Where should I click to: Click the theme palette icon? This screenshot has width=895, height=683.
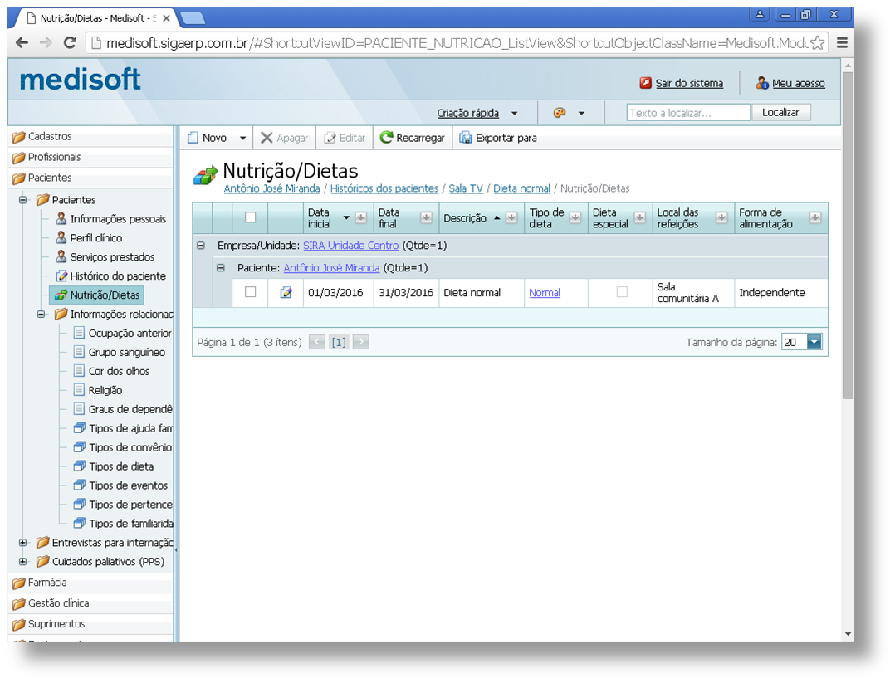560,113
